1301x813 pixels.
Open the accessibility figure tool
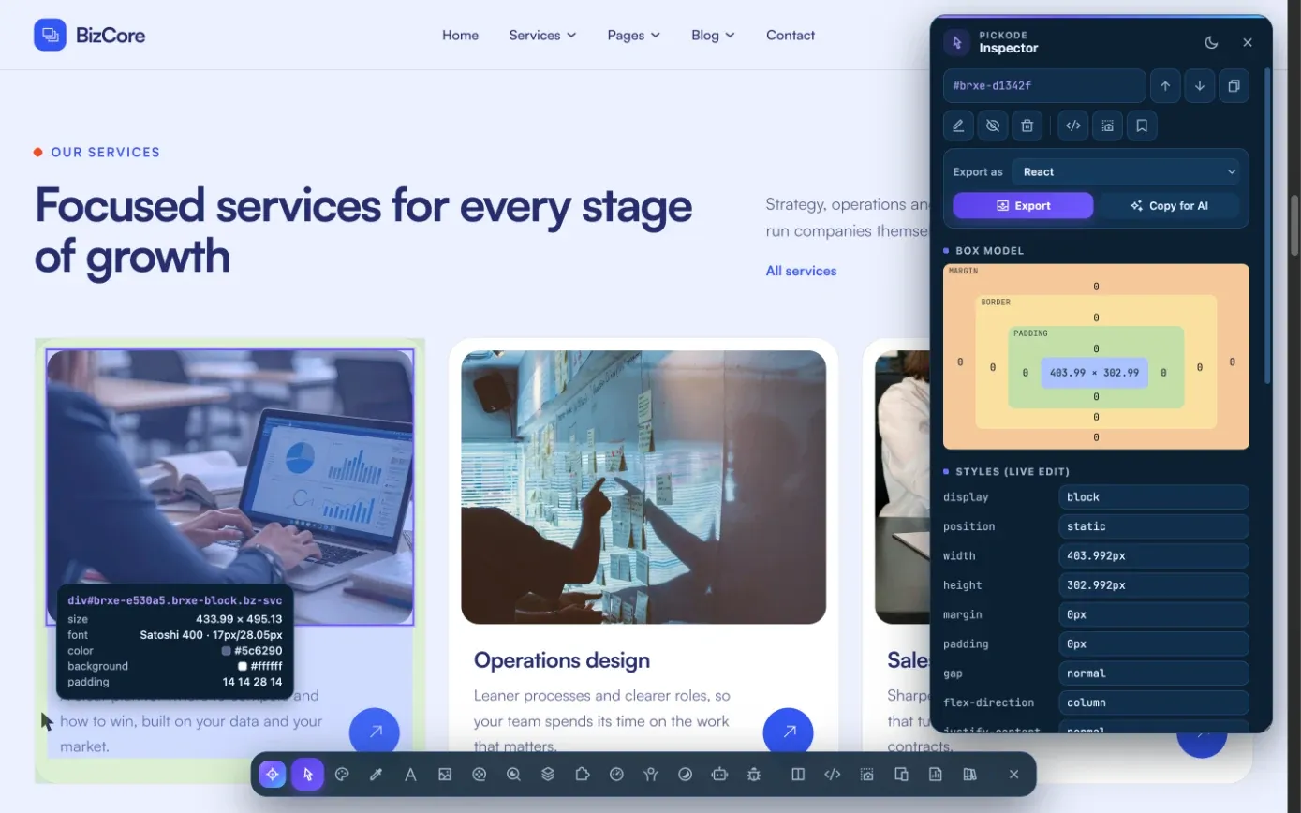coord(651,775)
